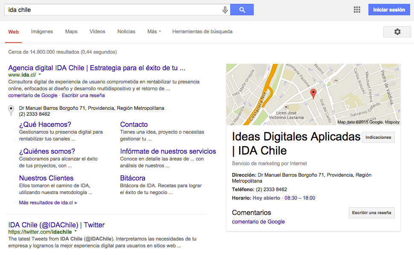Open the Contacto sitelink
The image size is (414, 255).
click(133, 124)
